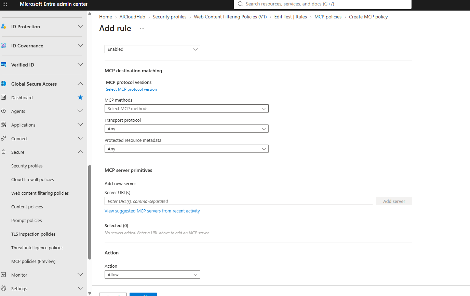Screen dimensions: 470x296
Task: Open the Action dropdown showing Allow
Action: (x=152, y=275)
